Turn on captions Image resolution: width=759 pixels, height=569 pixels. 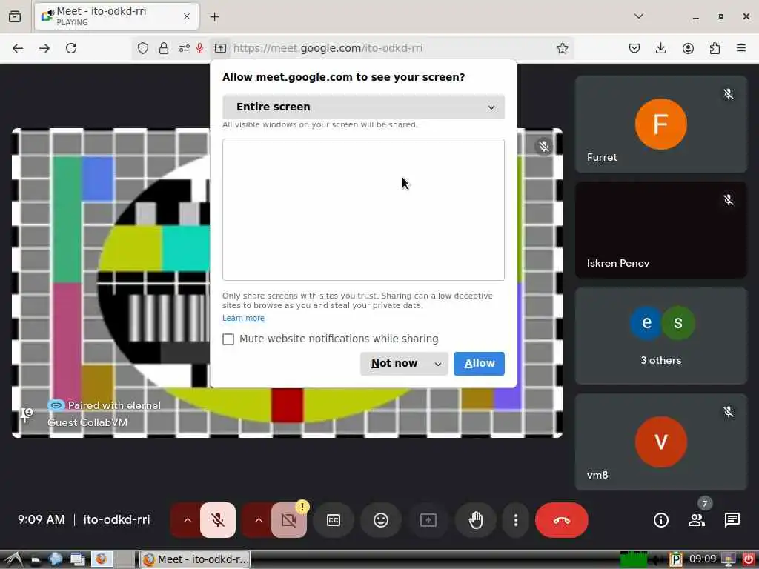pos(334,520)
